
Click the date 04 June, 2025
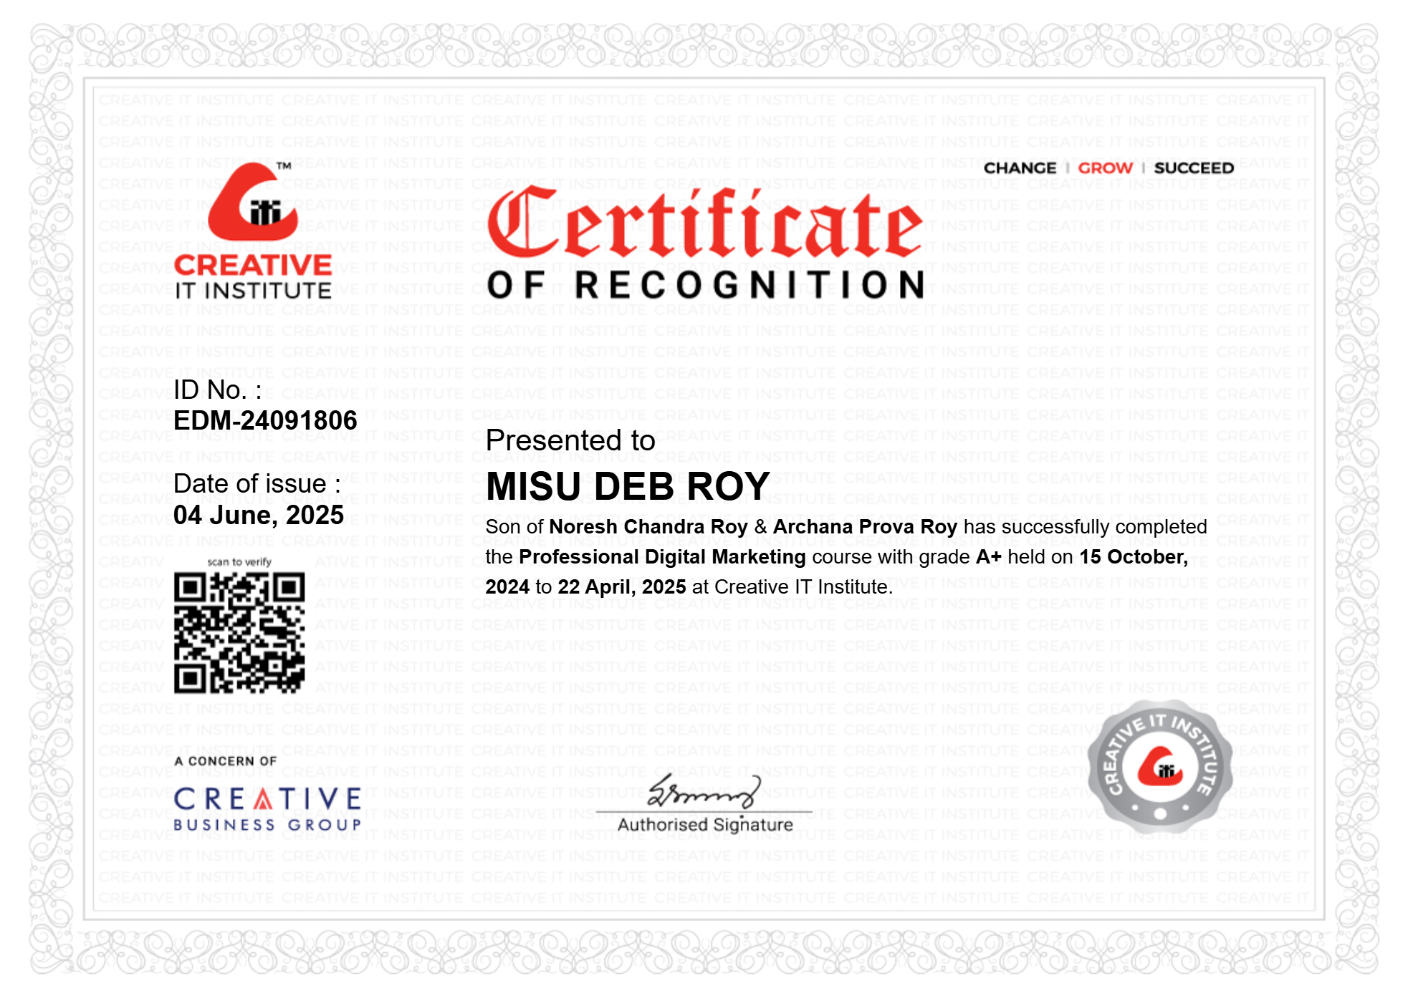[x=259, y=515]
